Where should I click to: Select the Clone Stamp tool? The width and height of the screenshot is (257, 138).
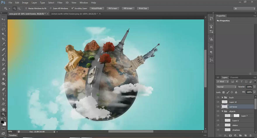click(x=3, y=59)
